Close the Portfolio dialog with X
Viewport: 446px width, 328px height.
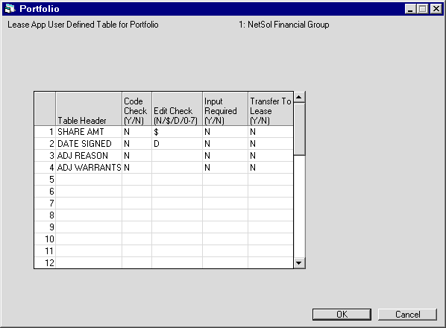point(436,9)
